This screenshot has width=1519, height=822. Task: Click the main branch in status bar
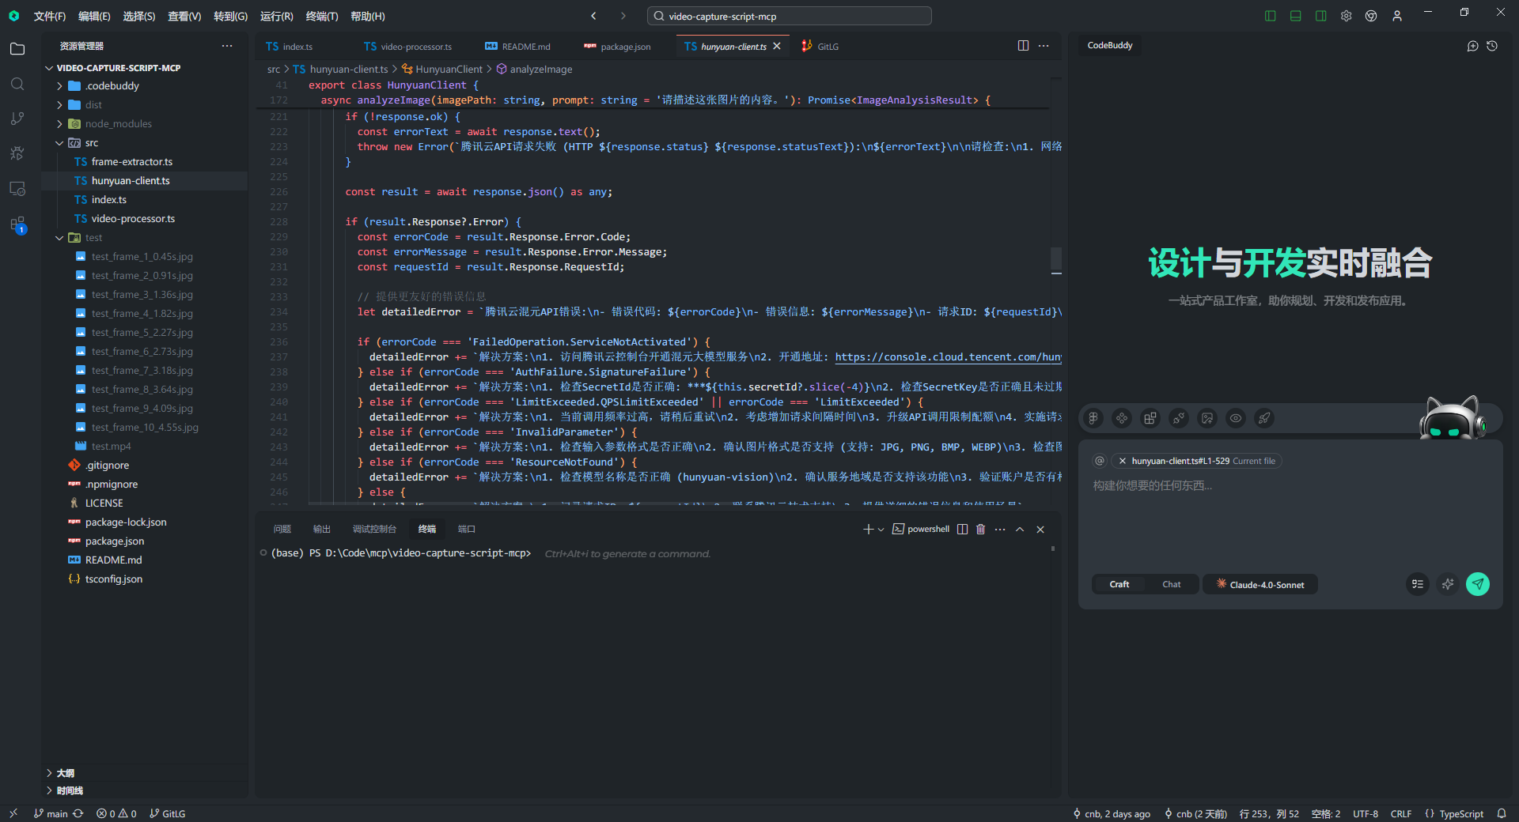[x=51, y=813]
